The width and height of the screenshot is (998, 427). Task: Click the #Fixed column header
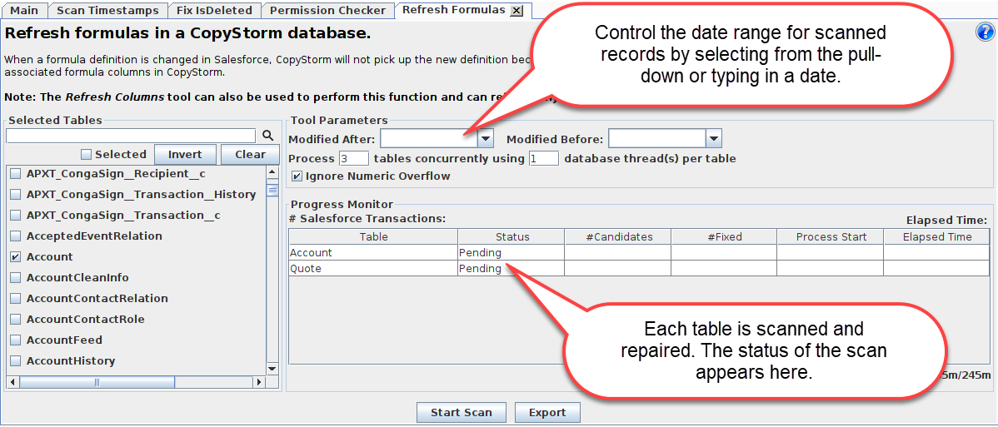click(x=724, y=236)
